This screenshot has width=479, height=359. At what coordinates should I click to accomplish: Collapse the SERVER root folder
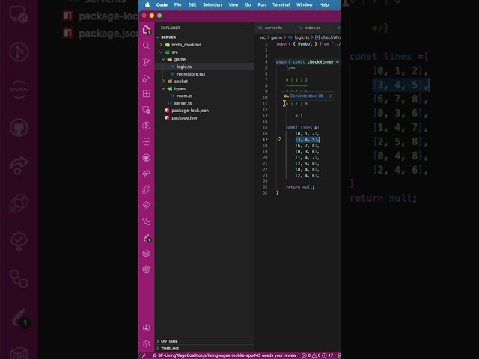coord(158,37)
